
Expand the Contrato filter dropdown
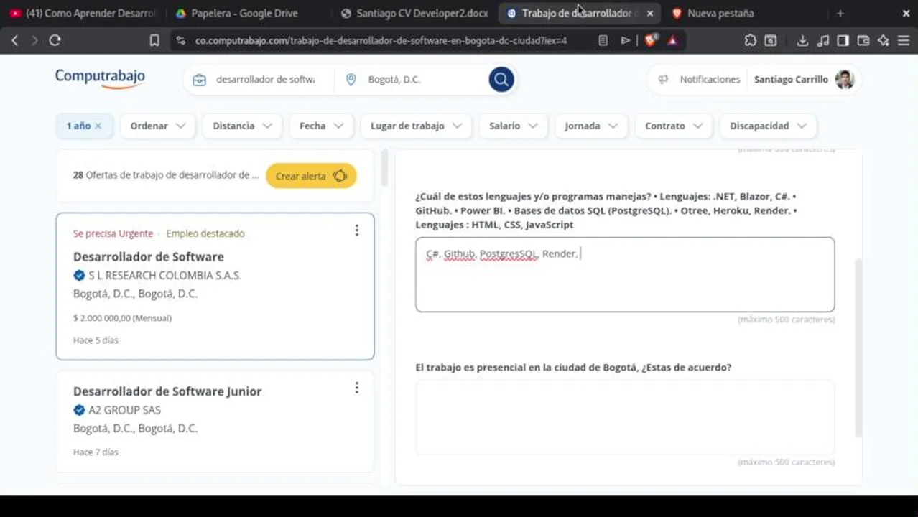673,126
